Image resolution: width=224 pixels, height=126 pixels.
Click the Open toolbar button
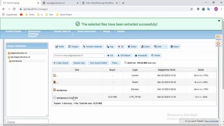point(175,47)
